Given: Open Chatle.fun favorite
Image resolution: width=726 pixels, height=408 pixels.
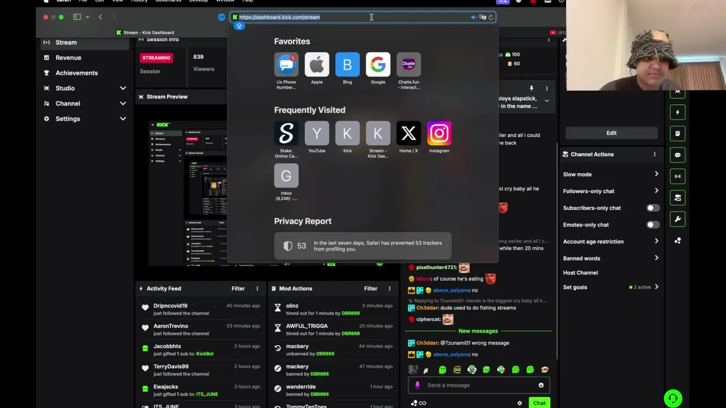Looking at the screenshot, I should click(x=408, y=65).
